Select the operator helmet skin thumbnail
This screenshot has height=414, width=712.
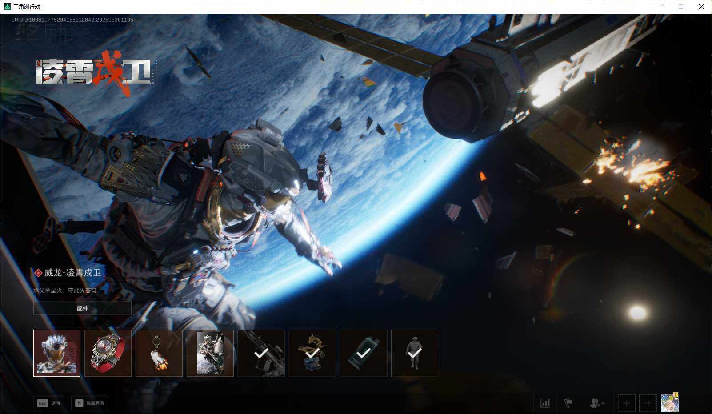pos(57,353)
